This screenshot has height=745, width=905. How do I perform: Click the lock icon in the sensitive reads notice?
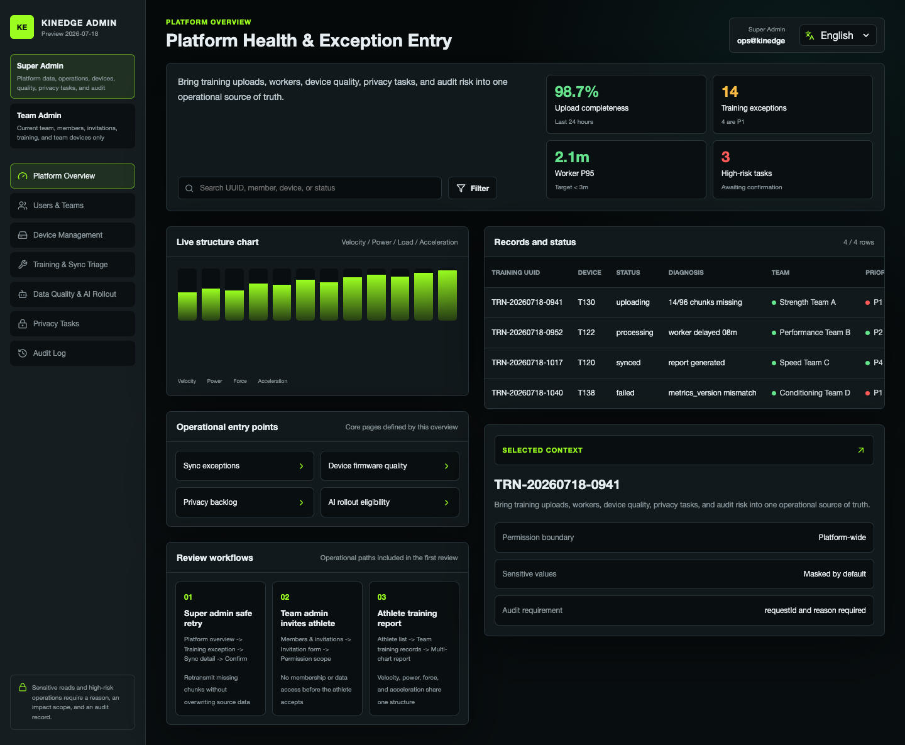[23, 687]
